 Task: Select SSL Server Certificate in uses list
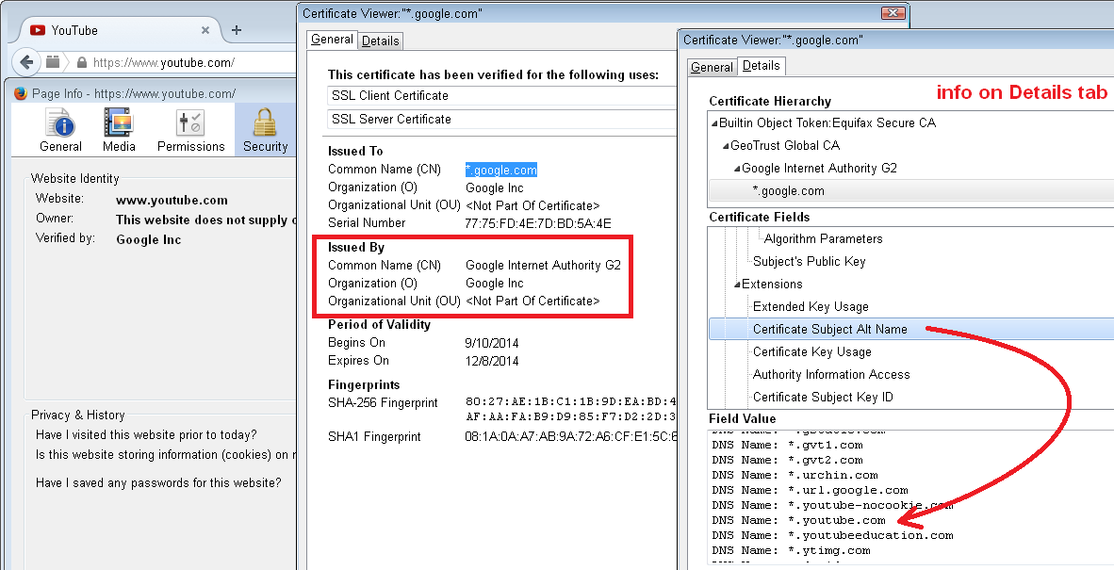click(x=391, y=120)
